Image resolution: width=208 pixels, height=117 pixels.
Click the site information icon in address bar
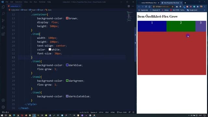click(154, 6)
